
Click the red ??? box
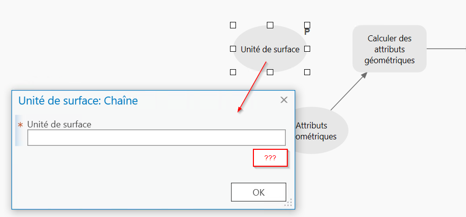coord(270,158)
